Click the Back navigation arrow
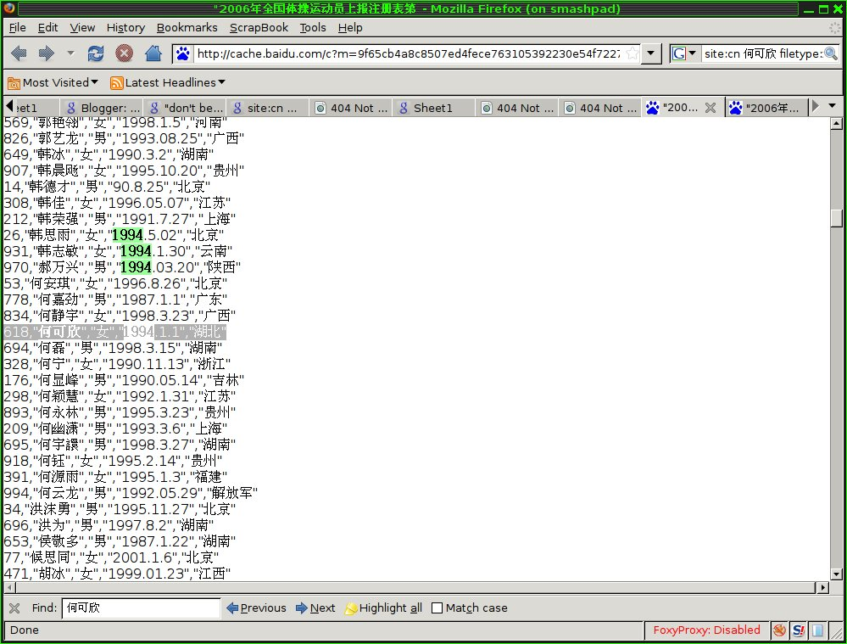Image resolution: width=847 pixels, height=644 pixels. point(19,53)
